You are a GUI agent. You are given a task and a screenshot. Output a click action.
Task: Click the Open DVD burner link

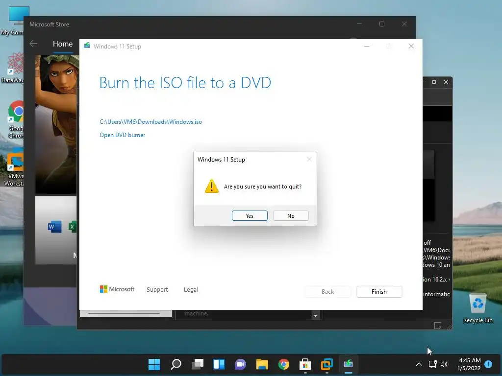coord(122,135)
